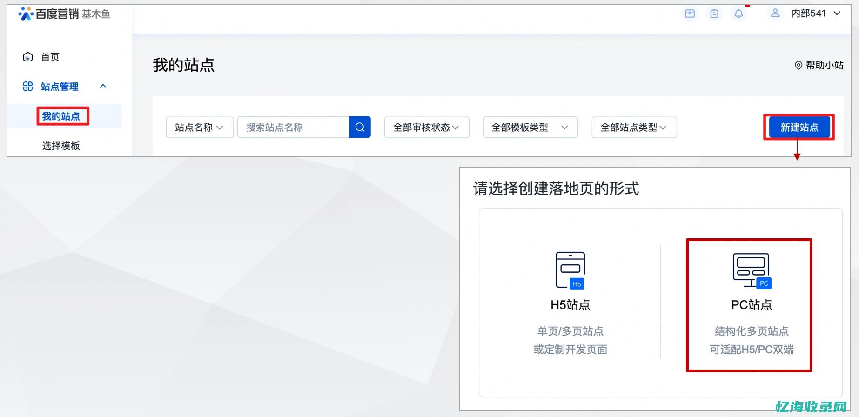Screen dimensions: 859x417
Task: Go to 首页 in sidebar
Action: 50,57
